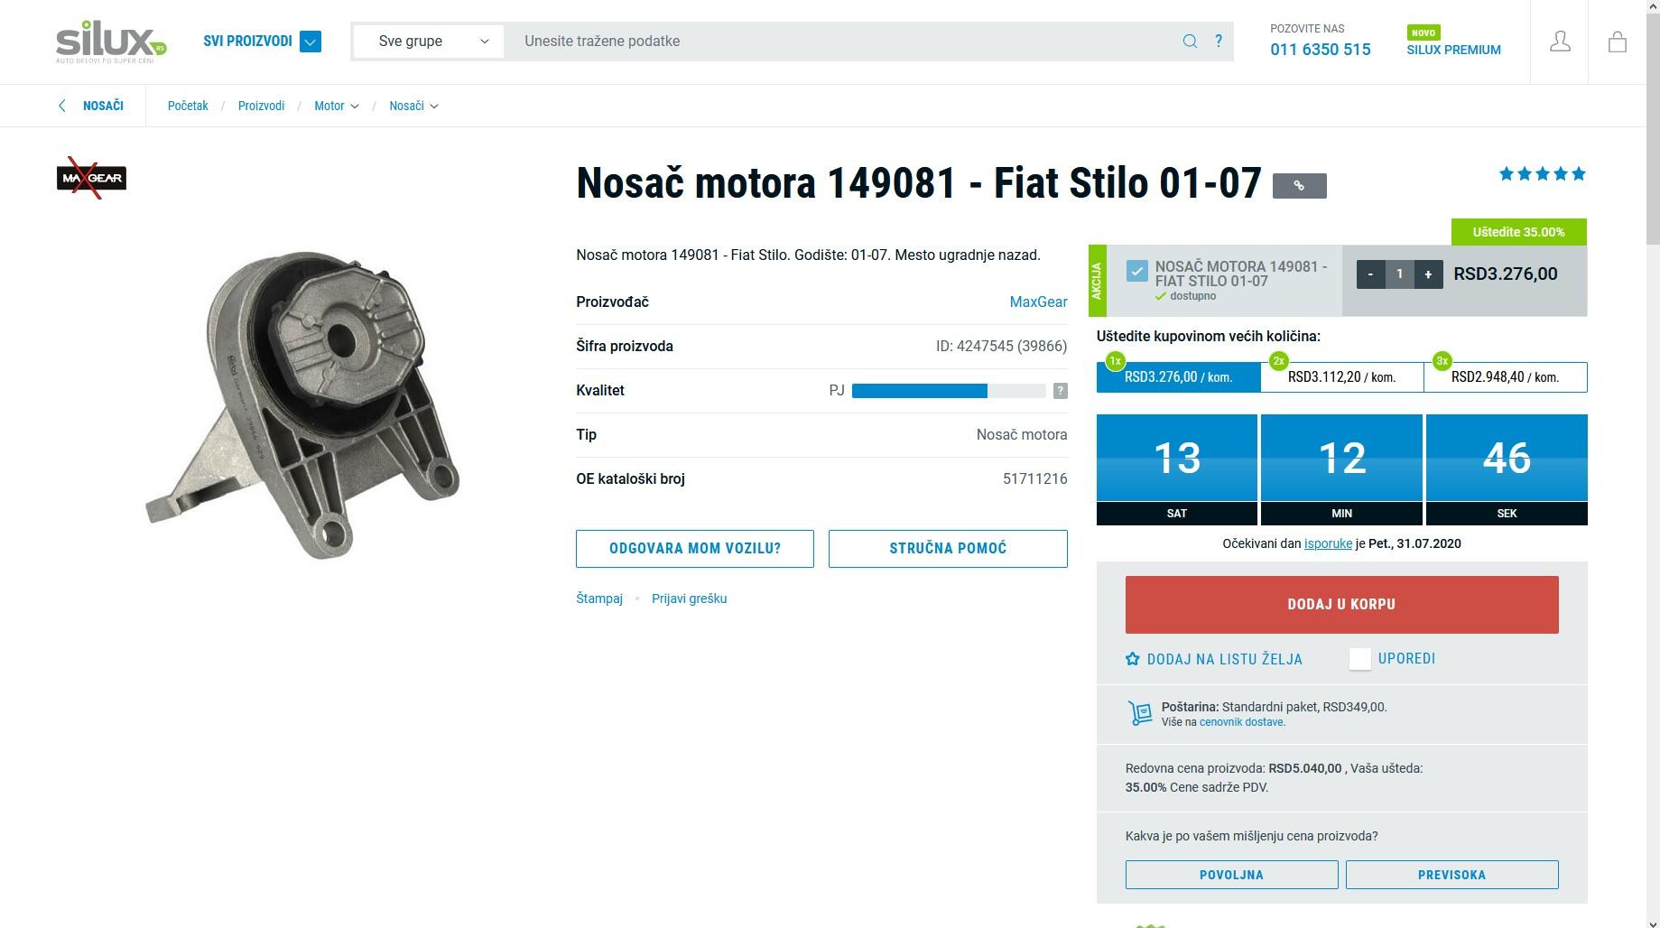Image resolution: width=1660 pixels, height=928 pixels.
Task: Increase quantity with the plus button
Action: click(x=1428, y=274)
